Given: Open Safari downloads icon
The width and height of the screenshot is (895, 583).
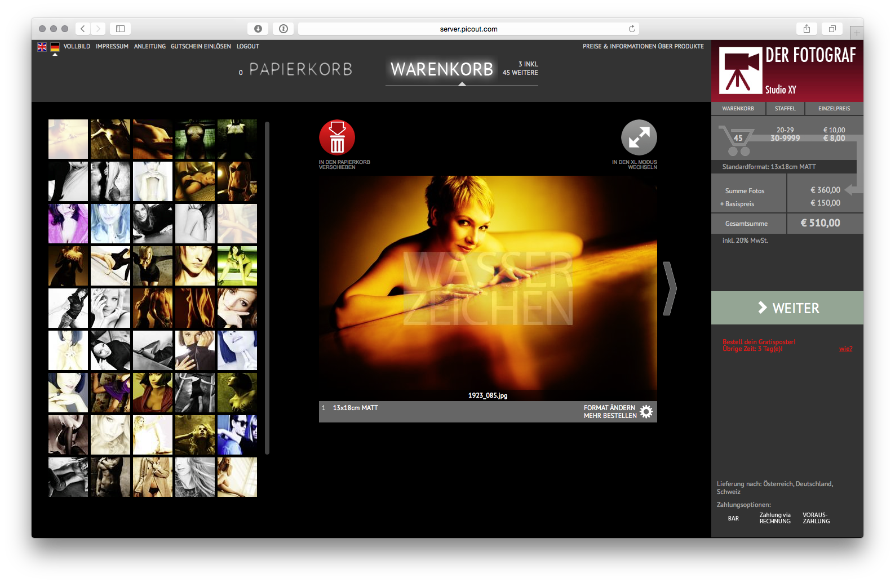Looking at the screenshot, I should click(258, 29).
